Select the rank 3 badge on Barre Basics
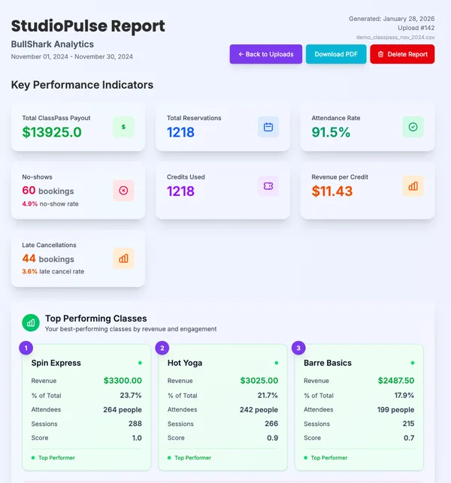This screenshot has height=483, width=451. 298,348
